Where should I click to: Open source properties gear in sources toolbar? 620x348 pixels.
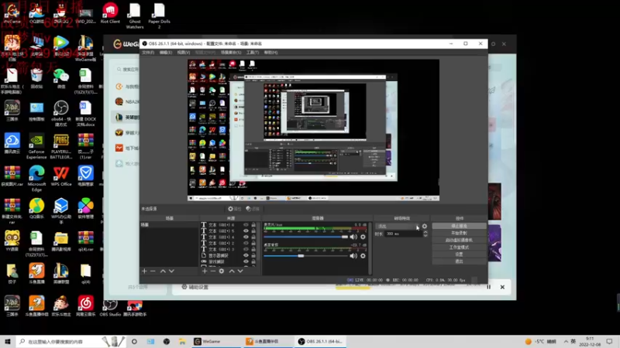point(222,271)
